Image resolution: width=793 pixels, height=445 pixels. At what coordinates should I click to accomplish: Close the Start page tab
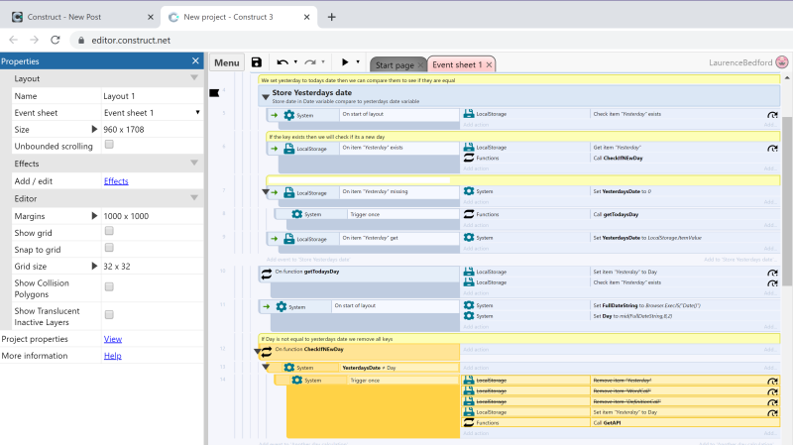pyautogui.click(x=420, y=65)
